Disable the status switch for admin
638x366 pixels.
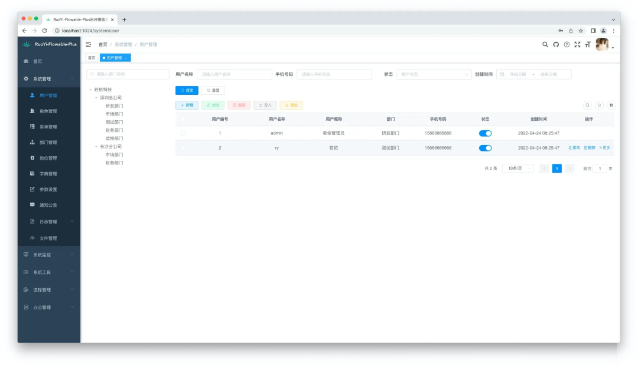pyautogui.click(x=485, y=133)
